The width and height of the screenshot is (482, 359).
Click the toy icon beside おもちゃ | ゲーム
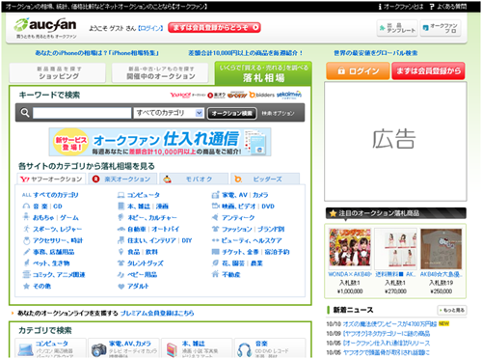(x=26, y=217)
